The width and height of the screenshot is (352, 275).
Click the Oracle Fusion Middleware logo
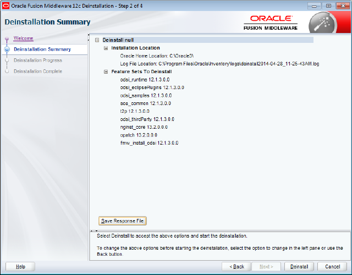271,23
